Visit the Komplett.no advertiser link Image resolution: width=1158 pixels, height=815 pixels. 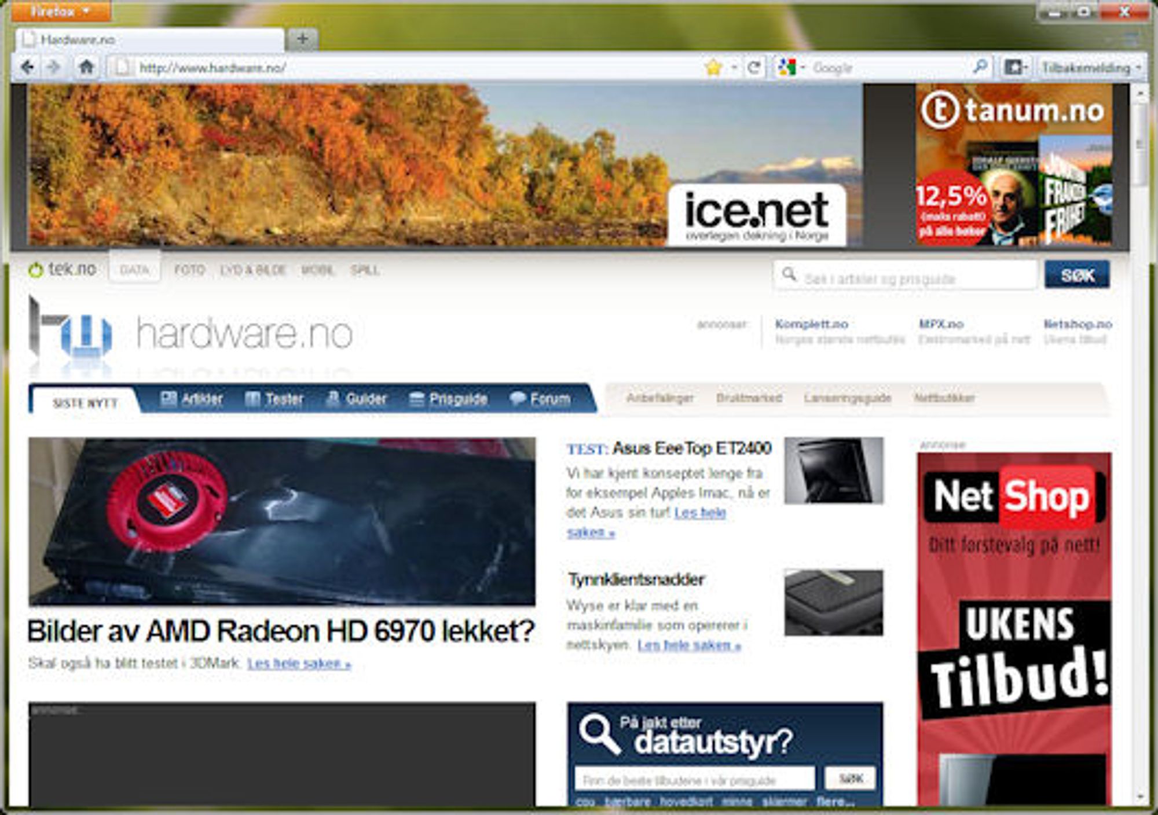click(x=811, y=324)
